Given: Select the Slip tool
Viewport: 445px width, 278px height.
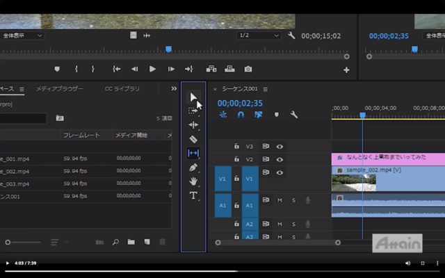Looking at the screenshot, I should click(x=193, y=153).
